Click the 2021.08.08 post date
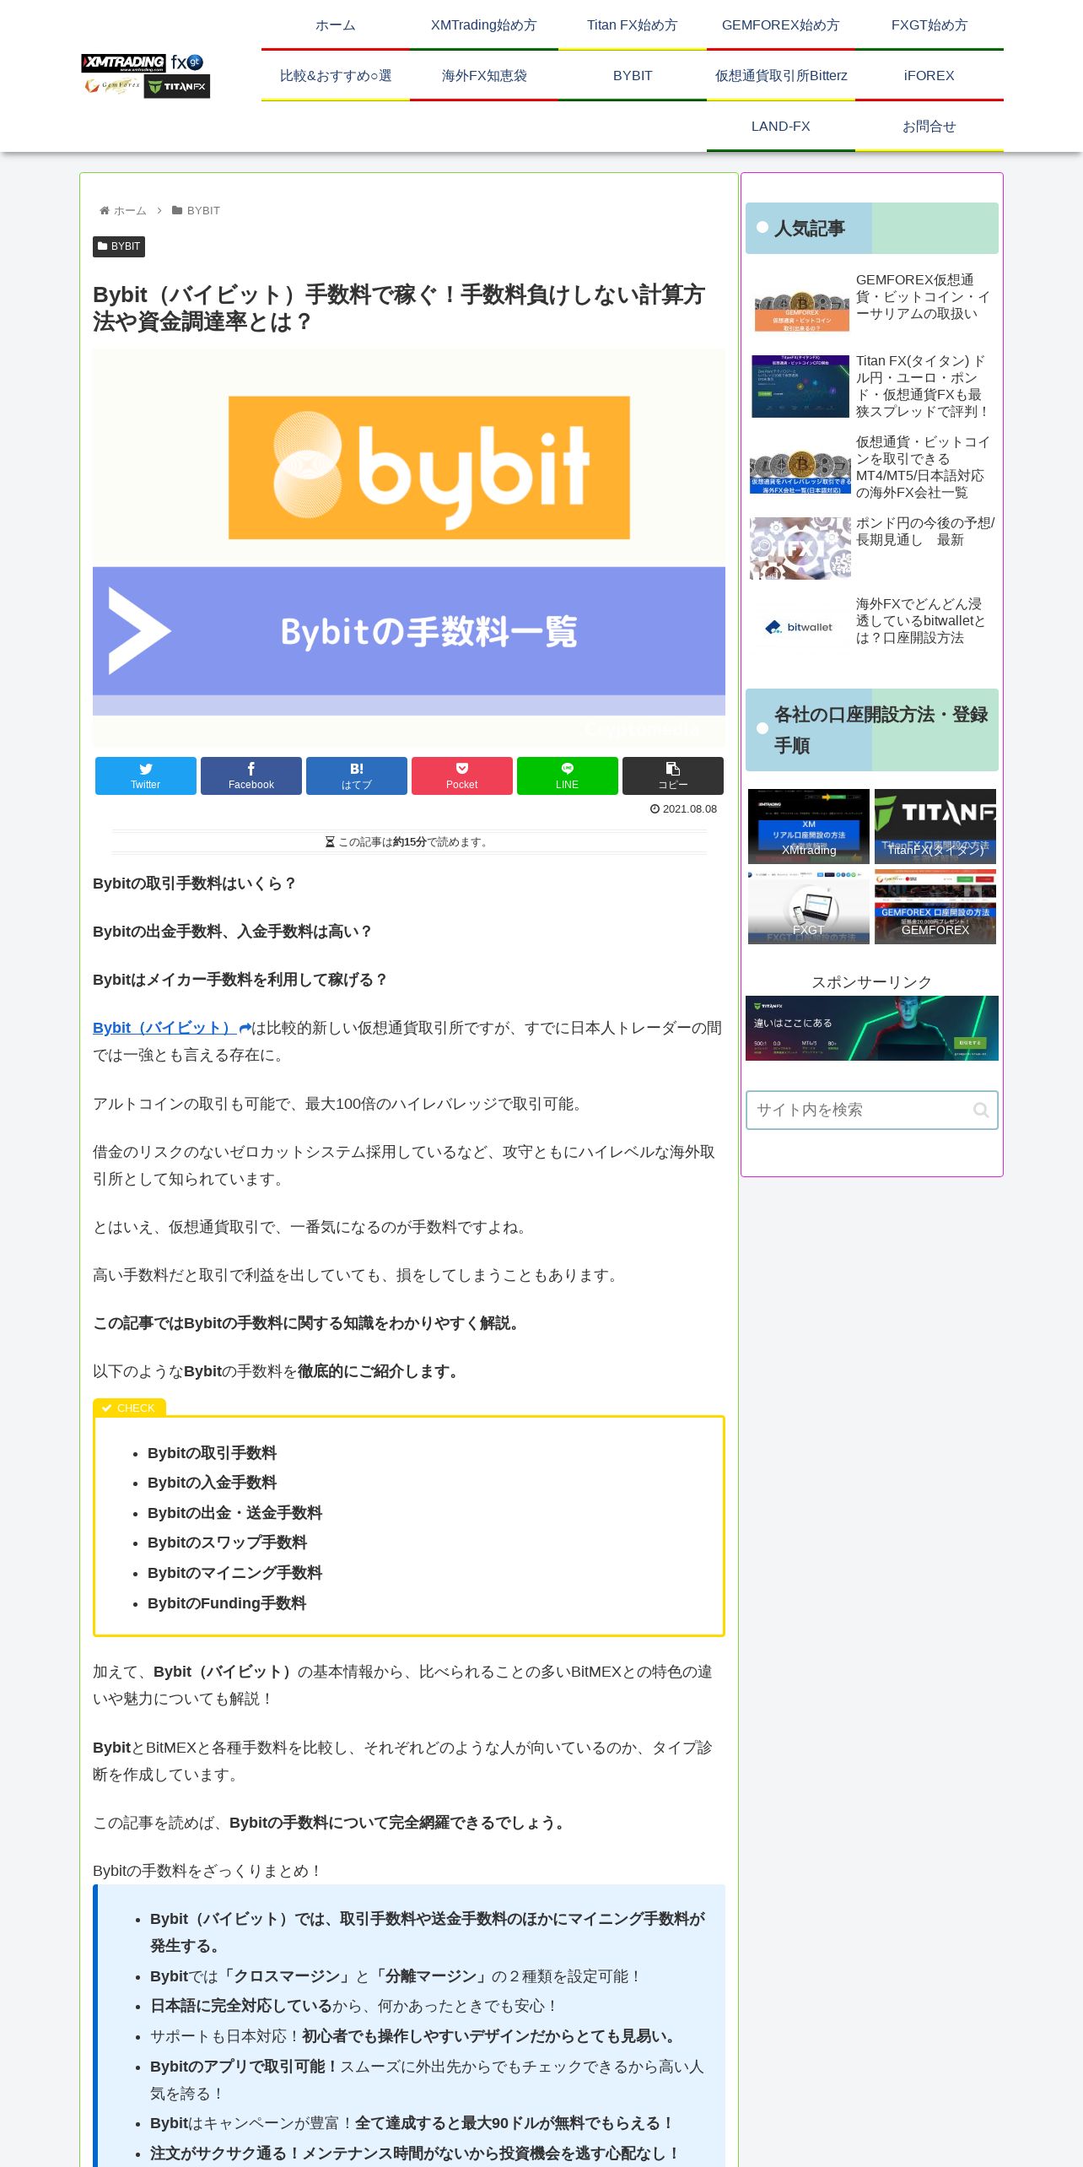Image resolution: width=1083 pixels, height=2167 pixels. (x=684, y=809)
